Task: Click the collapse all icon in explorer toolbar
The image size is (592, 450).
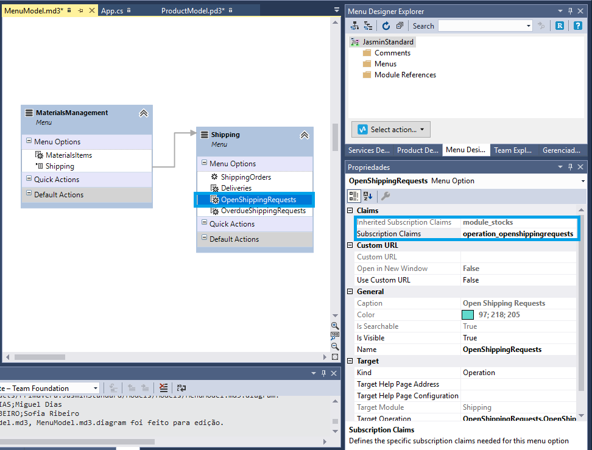Action: (x=400, y=26)
